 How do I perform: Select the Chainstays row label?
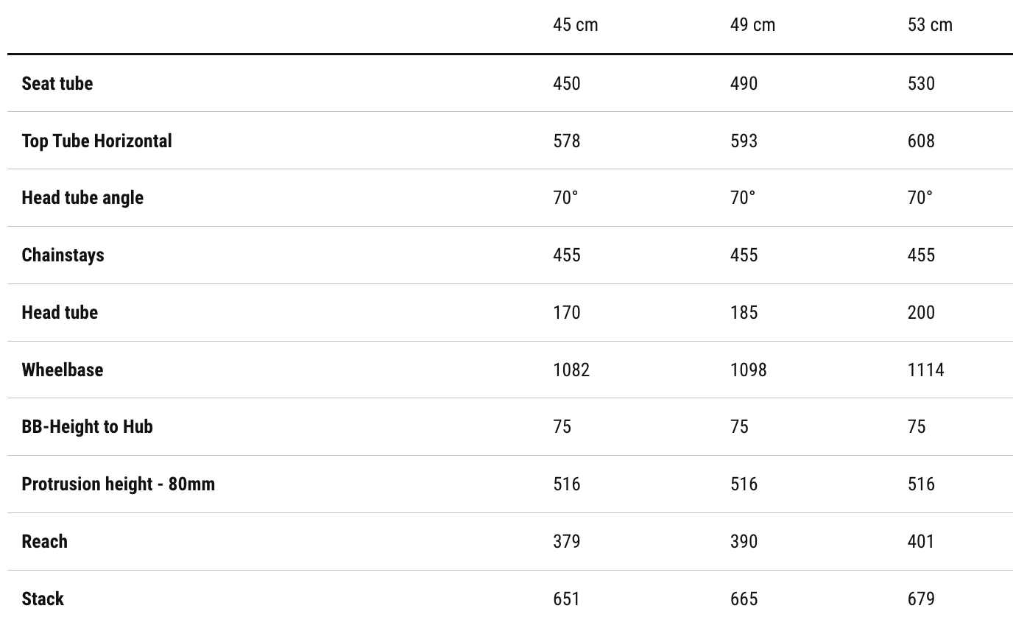tap(63, 255)
